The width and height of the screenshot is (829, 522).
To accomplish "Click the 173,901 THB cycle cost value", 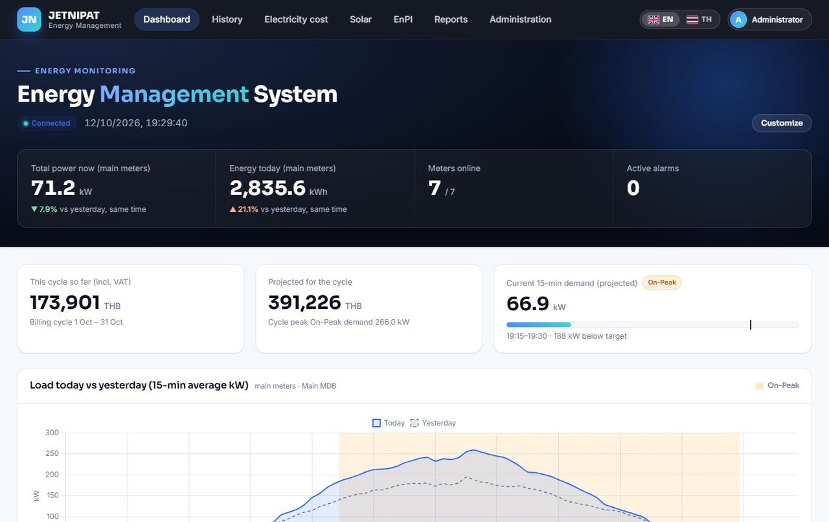I will coord(75,302).
